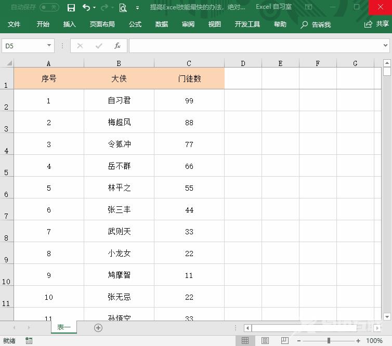Switch to Normal view icon

(x=245, y=340)
